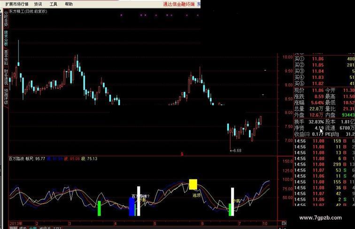Image resolution: width=355 pixels, height=229 pixels.
Task: Click the blue signal bar in the indicator
Action: coord(132,206)
